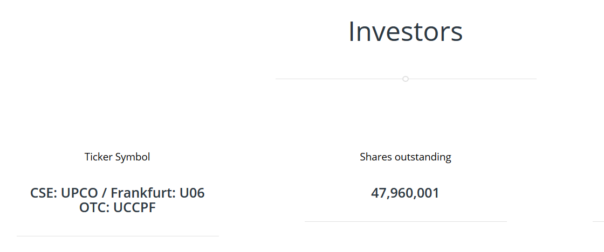This screenshot has height=252, width=604.
Task: Click the OTC: UCCPF ticker text
Action: [117, 207]
